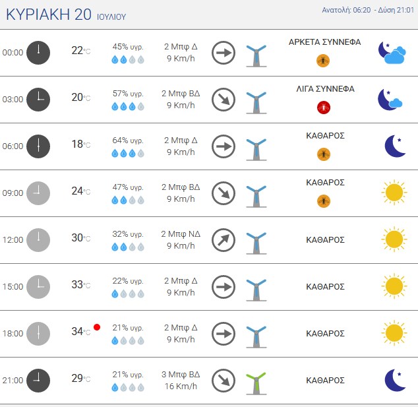Click the cloudy night icon at 00:00
This screenshot has width=418, height=407.
392,53
